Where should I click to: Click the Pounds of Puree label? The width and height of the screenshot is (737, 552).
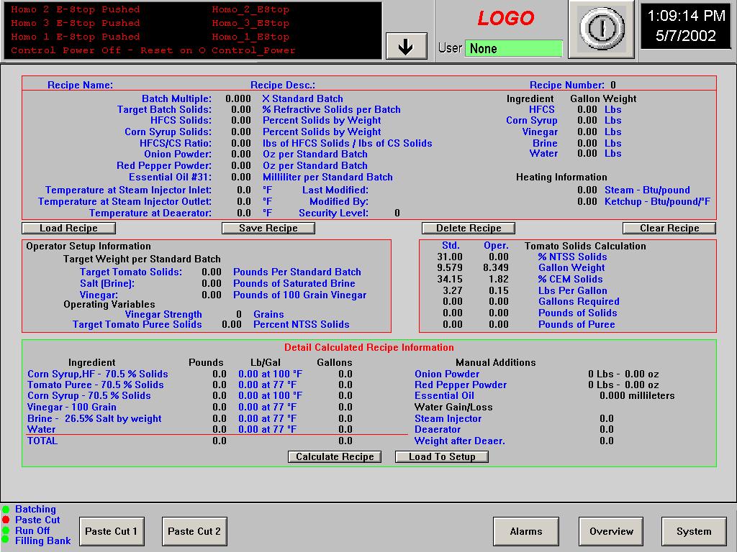click(x=577, y=324)
